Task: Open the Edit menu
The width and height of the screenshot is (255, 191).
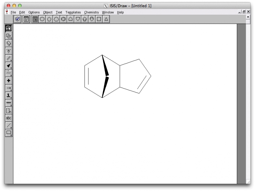Action: [x=22, y=12]
